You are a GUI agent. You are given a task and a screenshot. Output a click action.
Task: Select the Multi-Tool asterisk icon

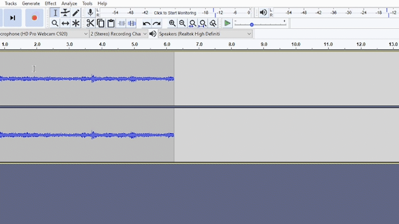click(x=76, y=23)
